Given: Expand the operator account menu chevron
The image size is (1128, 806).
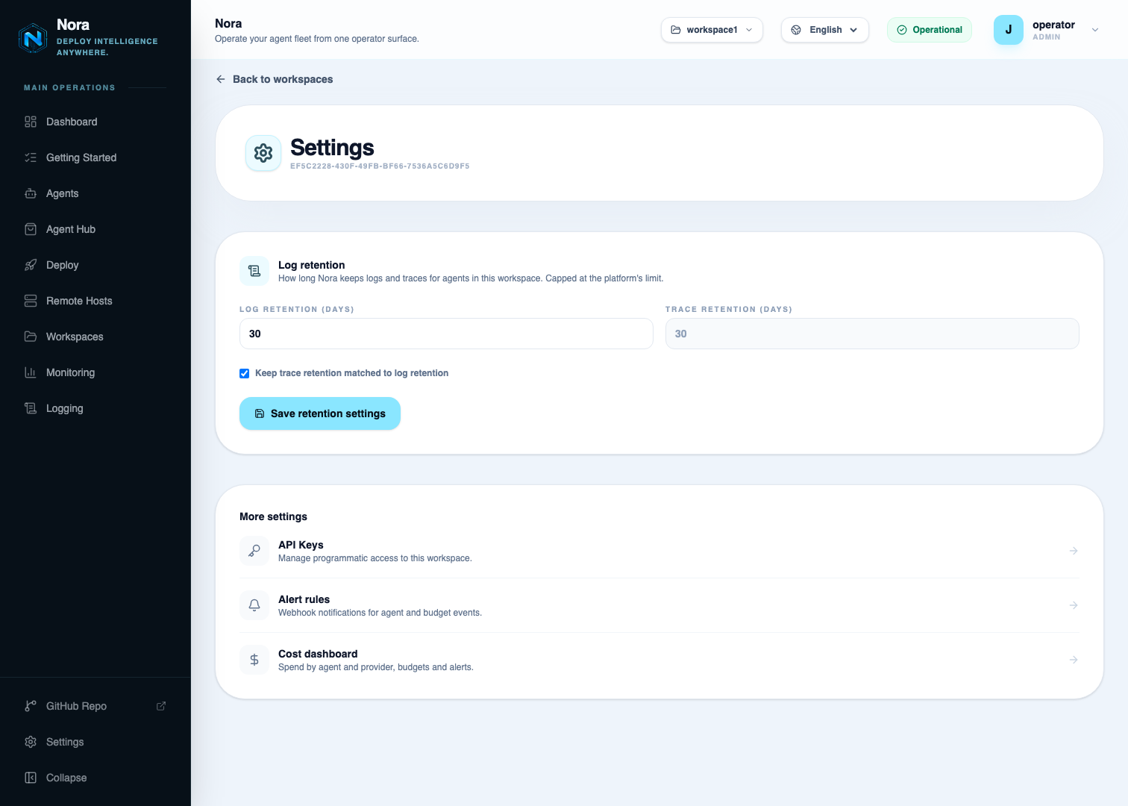Looking at the screenshot, I should tap(1095, 30).
